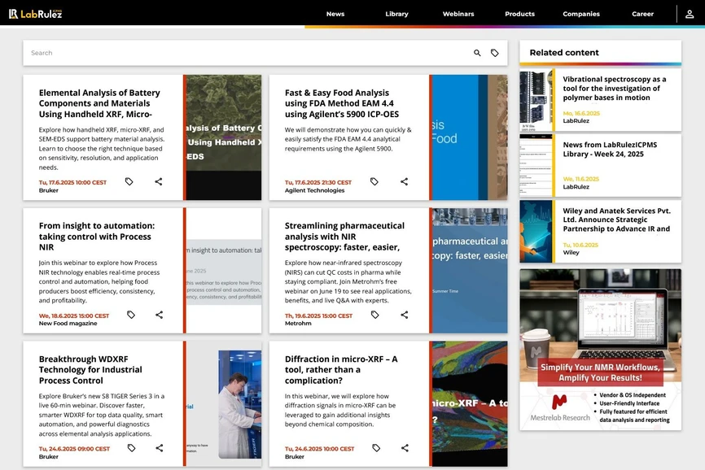Click the Agilent Technologies company label
The image size is (705, 470).
(x=314, y=190)
